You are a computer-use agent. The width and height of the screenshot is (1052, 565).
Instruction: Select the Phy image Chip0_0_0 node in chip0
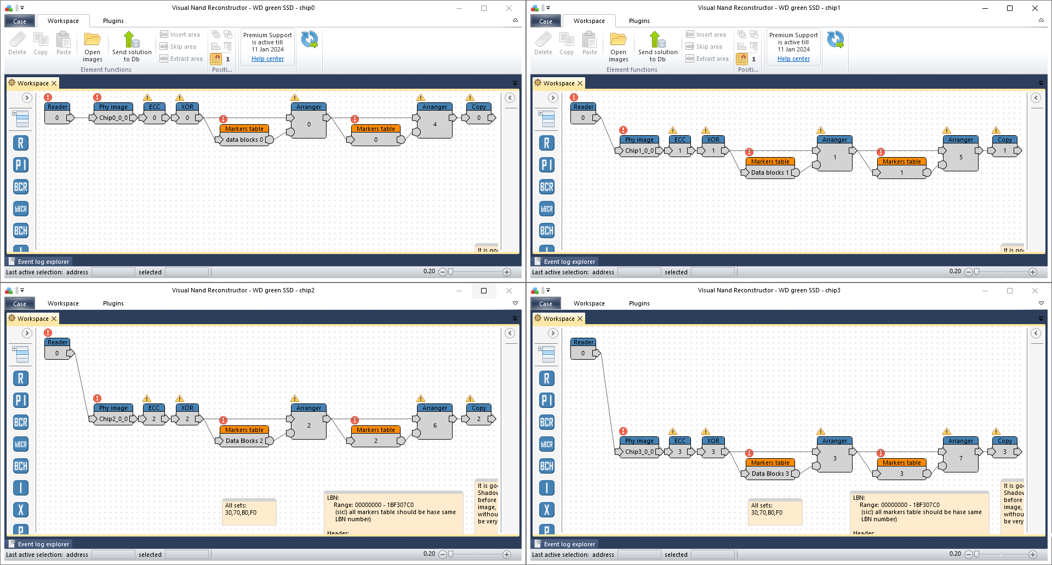pos(113,113)
